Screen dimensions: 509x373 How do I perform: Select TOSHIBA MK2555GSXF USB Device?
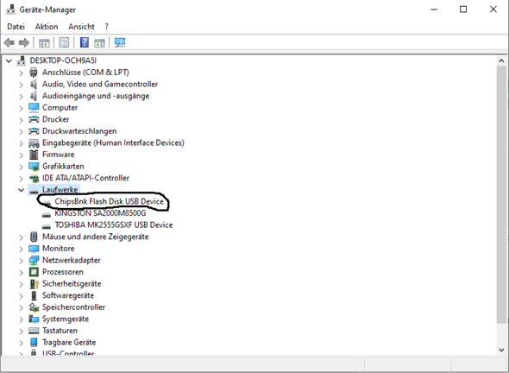(114, 224)
